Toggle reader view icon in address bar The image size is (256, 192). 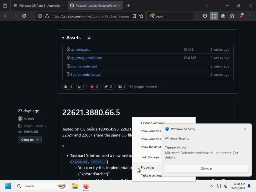click(x=134, y=16)
